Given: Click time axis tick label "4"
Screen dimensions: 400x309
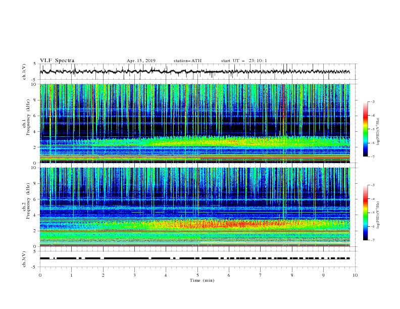Looking at the screenshot, I should pyautogui.click(x=166, y=275).
